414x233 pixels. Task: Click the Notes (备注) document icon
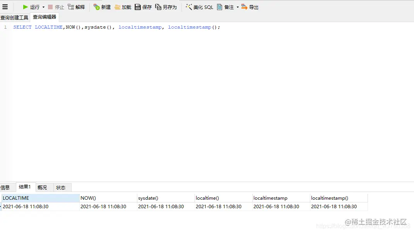(x=219, y=7)
